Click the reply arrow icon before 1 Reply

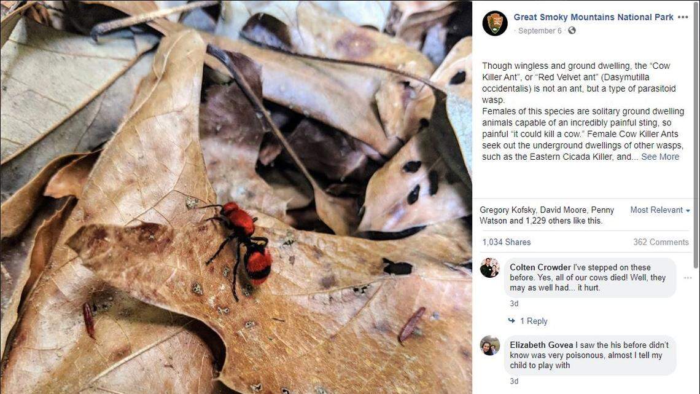tap(511, 320)
